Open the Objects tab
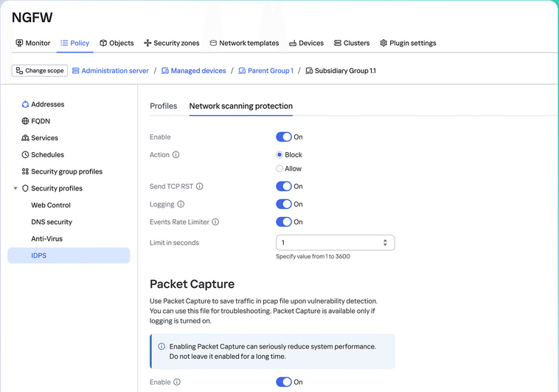This screenshot has width=559, height=392. (x=117, y=43)
